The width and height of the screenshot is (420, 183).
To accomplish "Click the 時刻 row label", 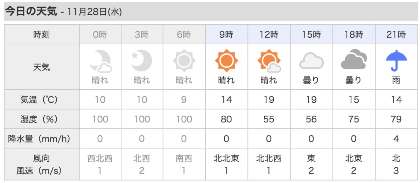I will pyautogui.click(x=42, y=35).
